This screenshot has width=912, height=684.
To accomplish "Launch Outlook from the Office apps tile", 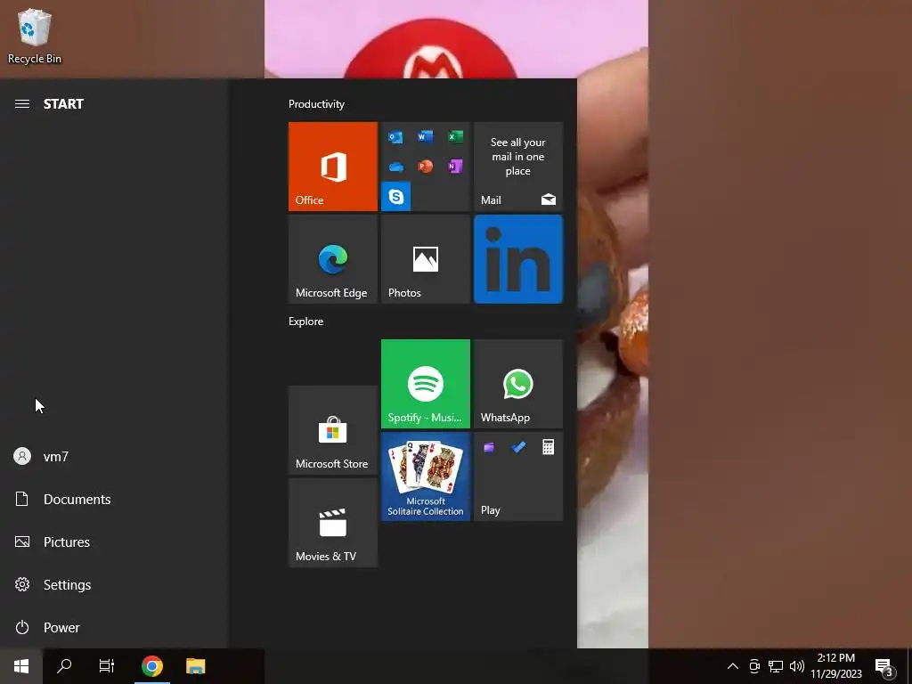I will tap(395, 137).
